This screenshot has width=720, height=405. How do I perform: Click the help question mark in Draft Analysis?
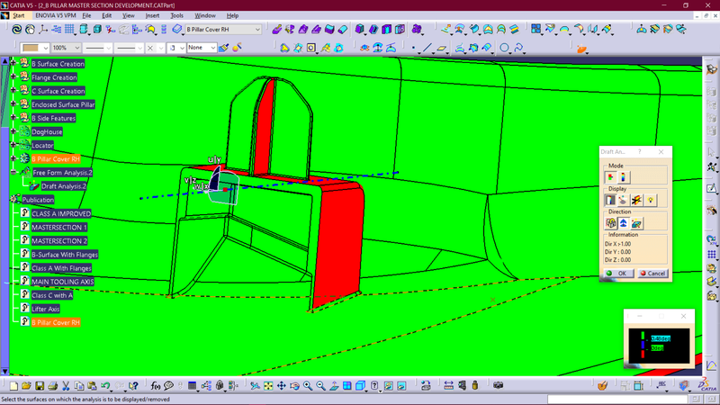[640, 151]
